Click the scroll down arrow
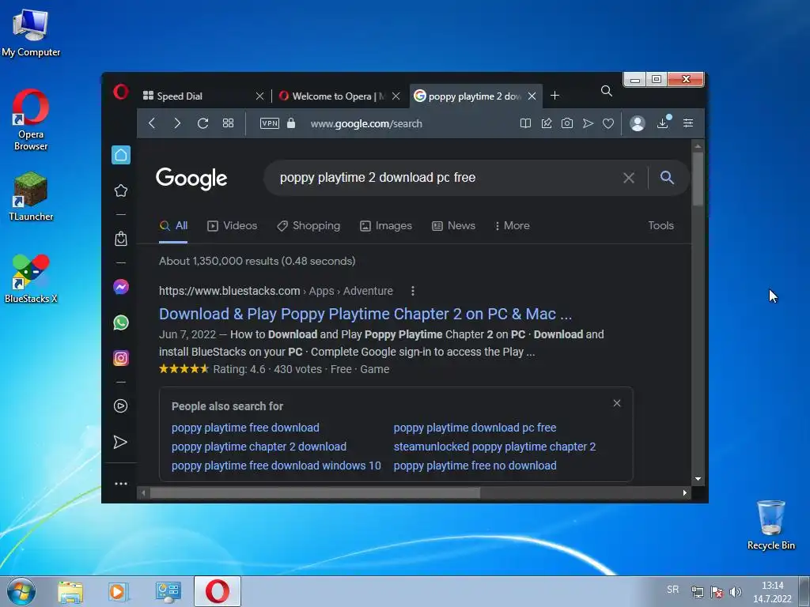 point(698,479)
